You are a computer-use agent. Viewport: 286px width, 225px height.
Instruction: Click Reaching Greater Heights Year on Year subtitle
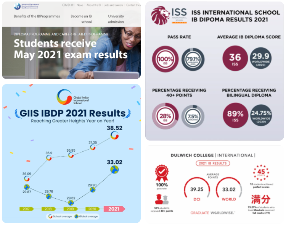pos(72,121)
